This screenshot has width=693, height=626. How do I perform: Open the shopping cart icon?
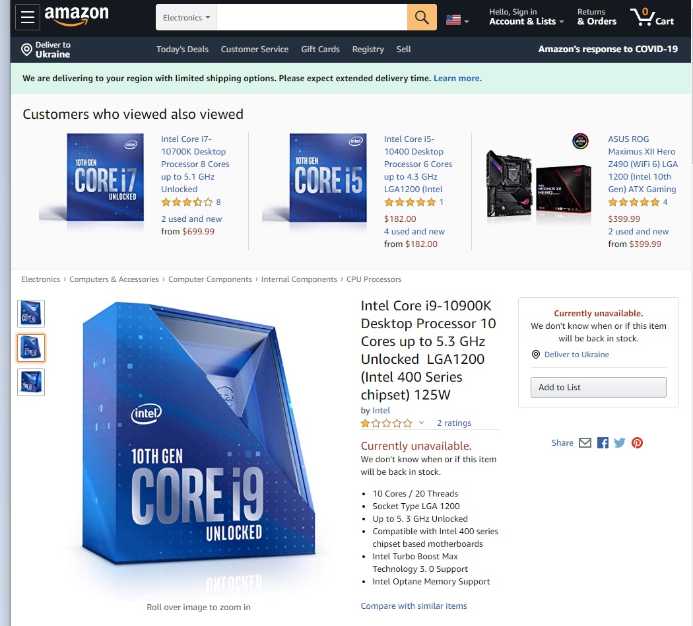pos(652,17)
